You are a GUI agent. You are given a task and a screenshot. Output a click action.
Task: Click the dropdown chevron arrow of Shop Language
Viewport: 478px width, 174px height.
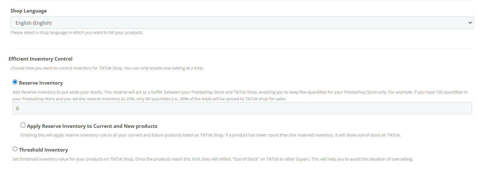[x=470, y=23]
